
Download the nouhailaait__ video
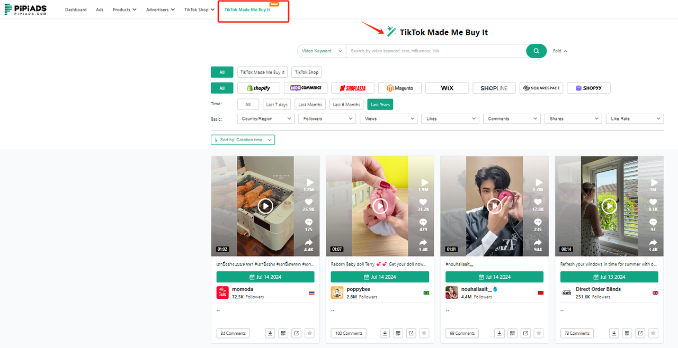pos(499,333)
